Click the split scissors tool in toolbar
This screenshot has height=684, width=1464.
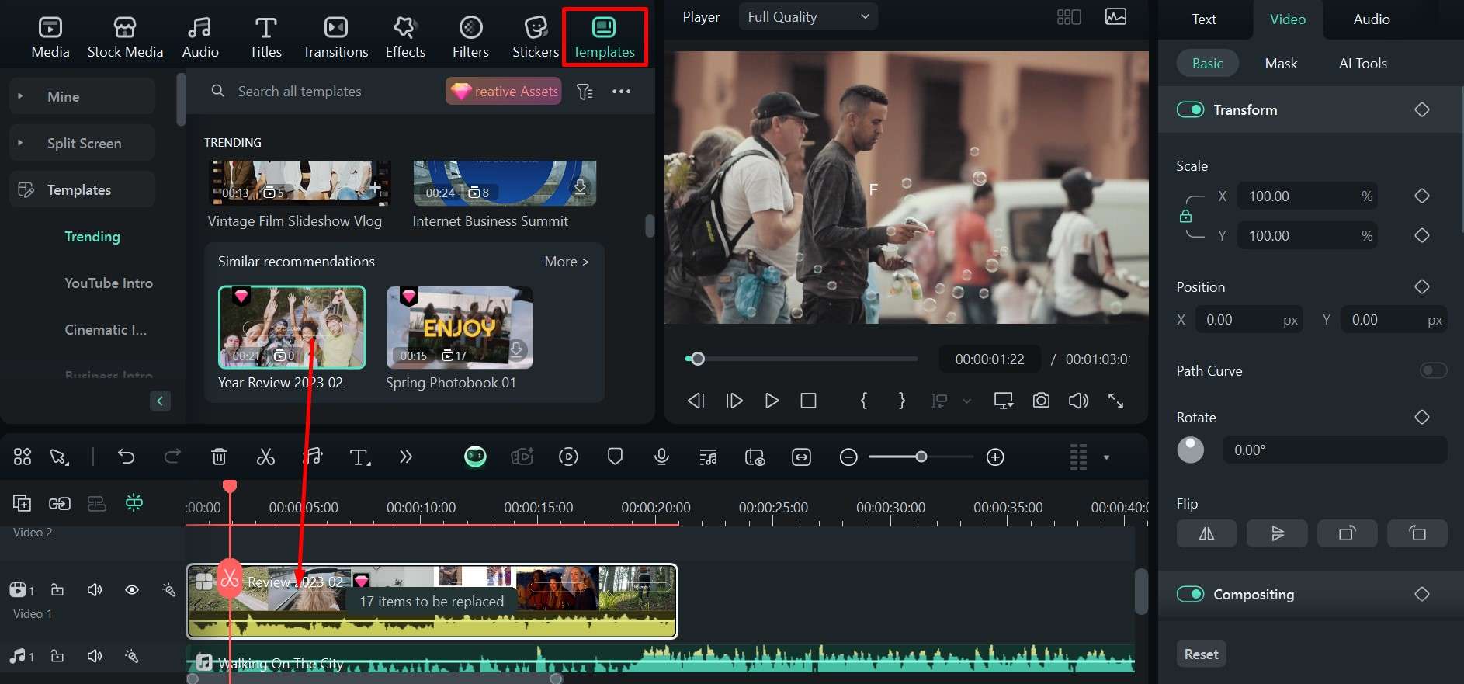point(265,457)
